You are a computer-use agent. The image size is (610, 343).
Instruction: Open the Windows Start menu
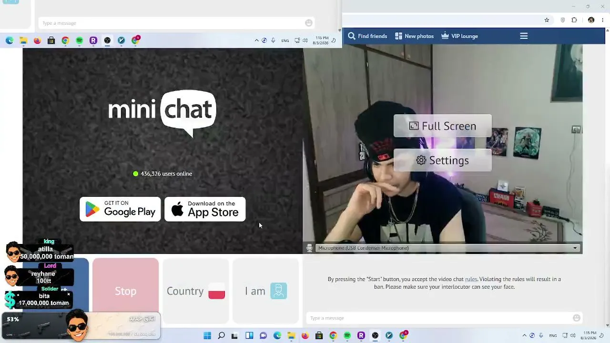(x=207, y=335)
